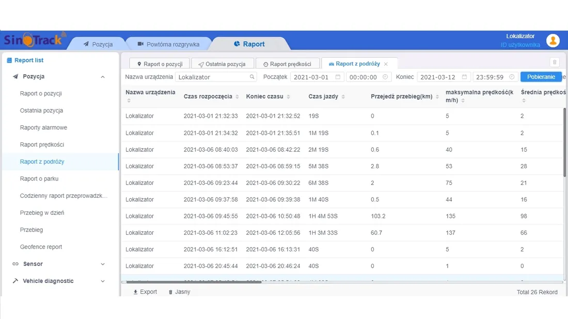The width and height of the screenshot is (568, 319).
Task: Open the user avatar icon
Action: click(x=553, y=41)
